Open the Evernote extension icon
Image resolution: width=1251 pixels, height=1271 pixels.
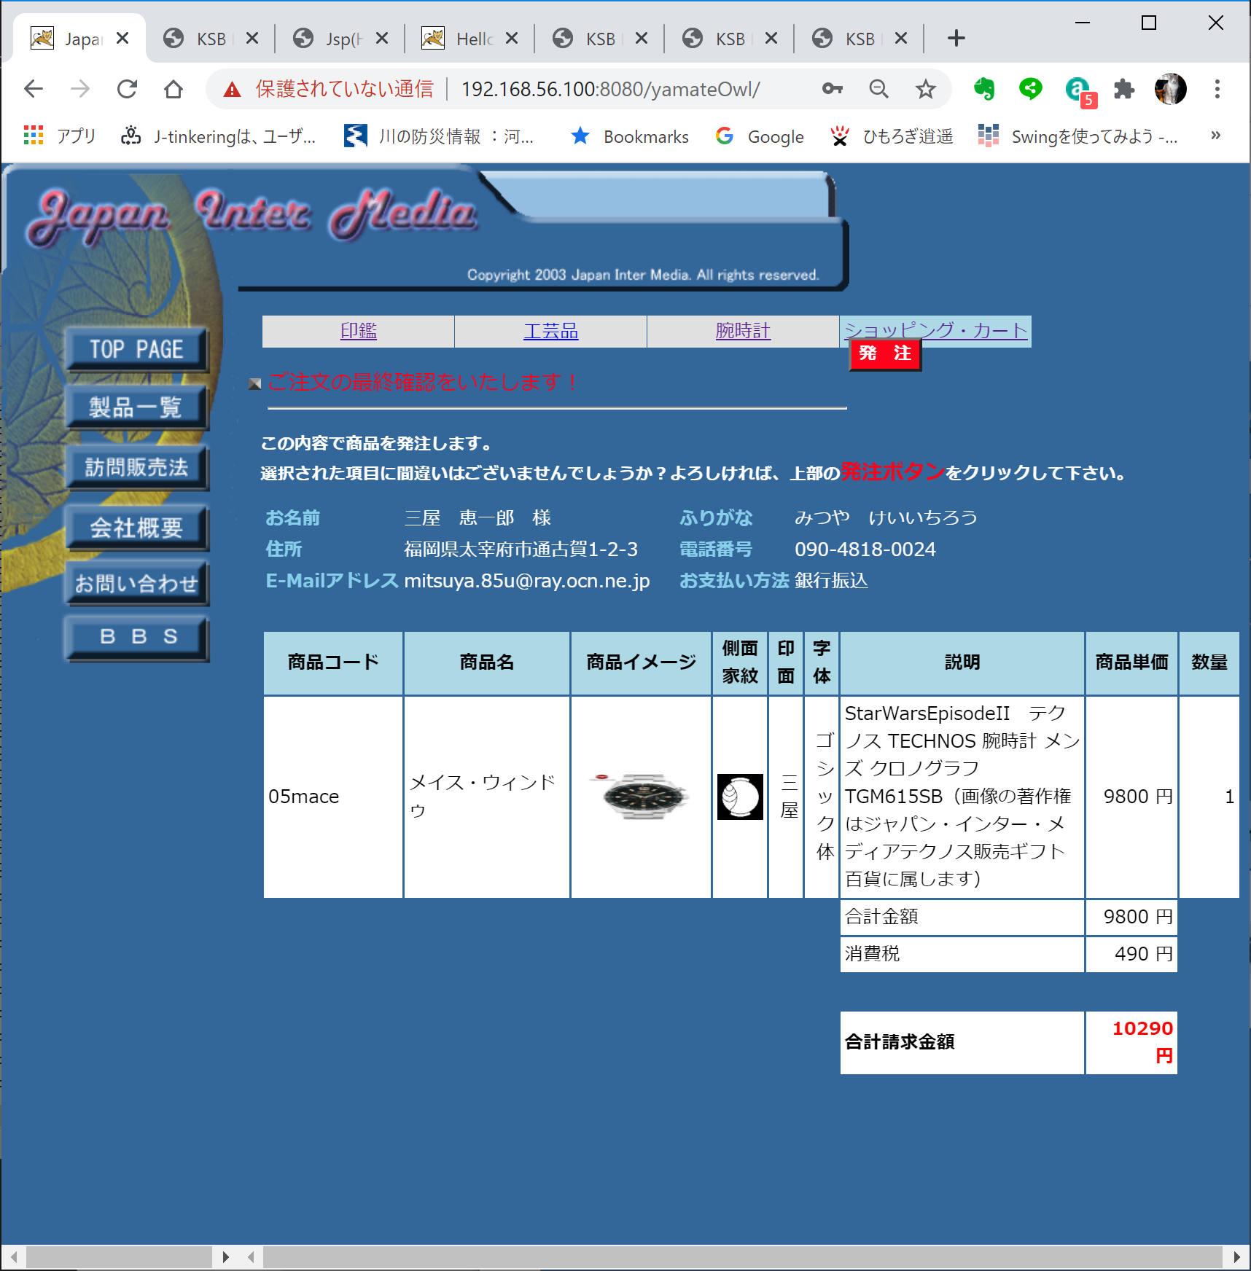pos(984,89)
